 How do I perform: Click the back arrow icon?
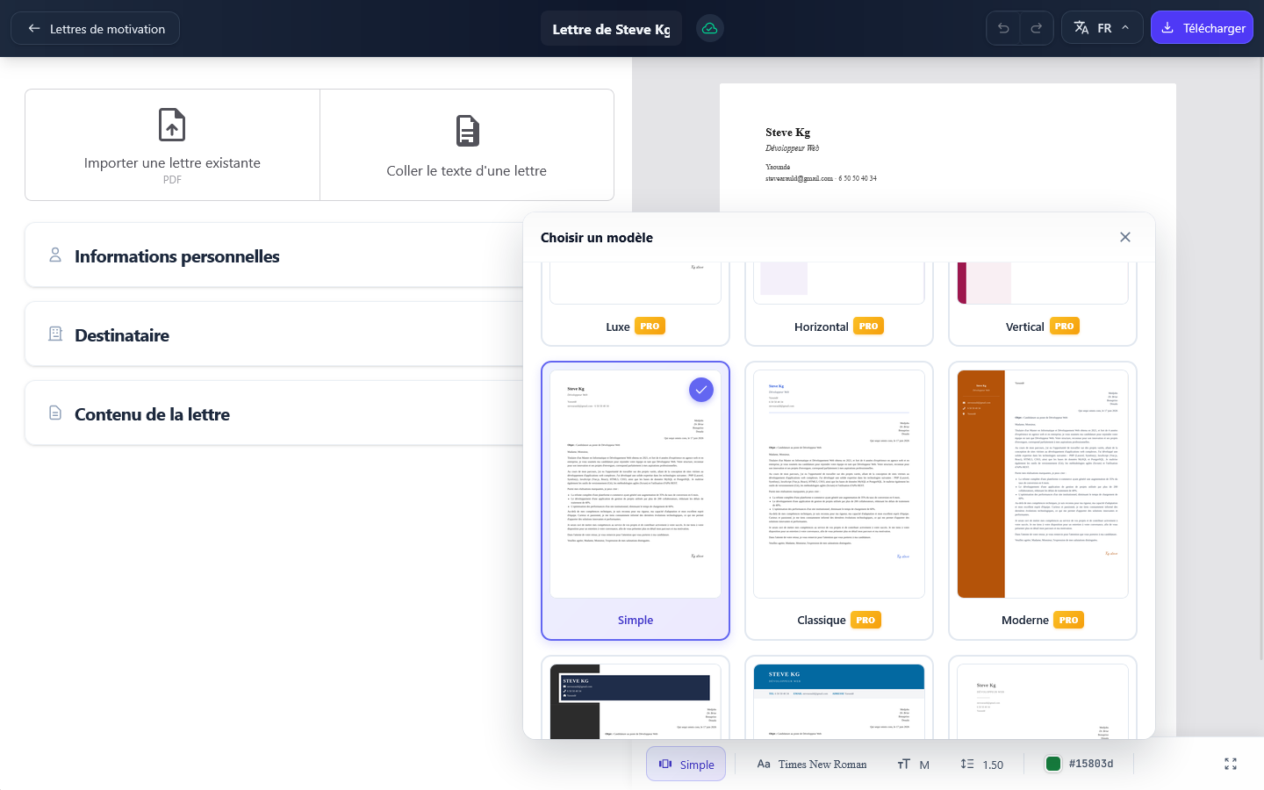pyautogui.click(x=34, y=28)
